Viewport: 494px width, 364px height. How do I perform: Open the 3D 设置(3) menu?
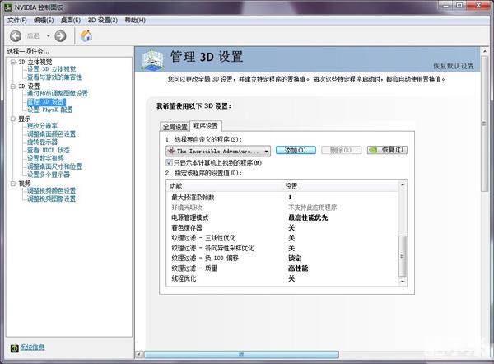click(102, 19)
